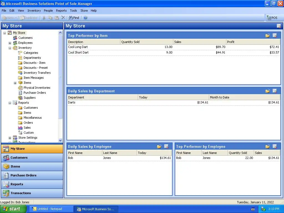The height and width of the screenshot is (213, 284).
Task: Click system tray security shield icon
Action: coord(263,209)
